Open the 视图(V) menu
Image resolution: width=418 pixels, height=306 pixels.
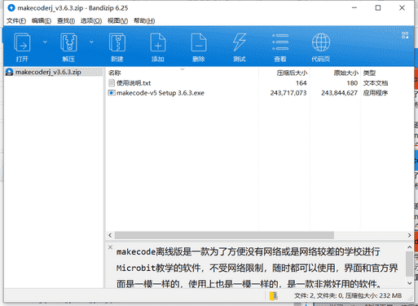[117, 20]
